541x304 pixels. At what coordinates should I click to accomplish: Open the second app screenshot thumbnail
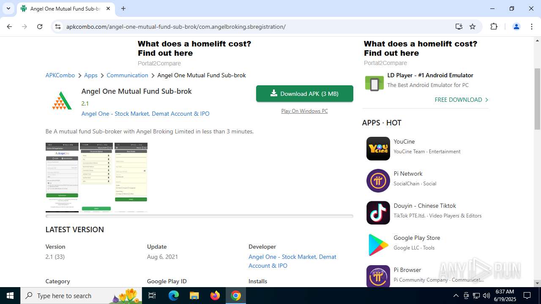click(96, 177)
